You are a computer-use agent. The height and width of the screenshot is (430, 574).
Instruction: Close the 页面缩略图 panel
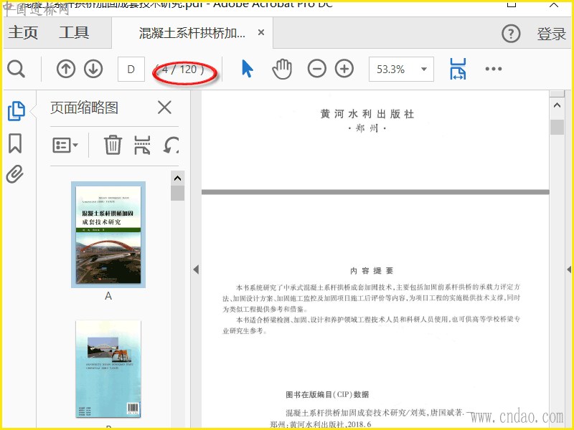coord(164,107)
